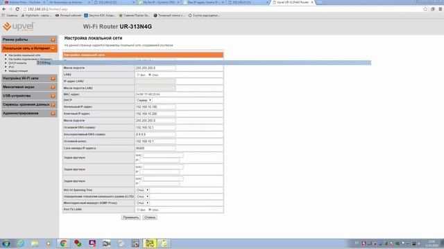Image resolution: width=444 pixels, height=249 pixels.
Task: Expand the Сервисы хранения данных section
Action: tap(29, 104)
